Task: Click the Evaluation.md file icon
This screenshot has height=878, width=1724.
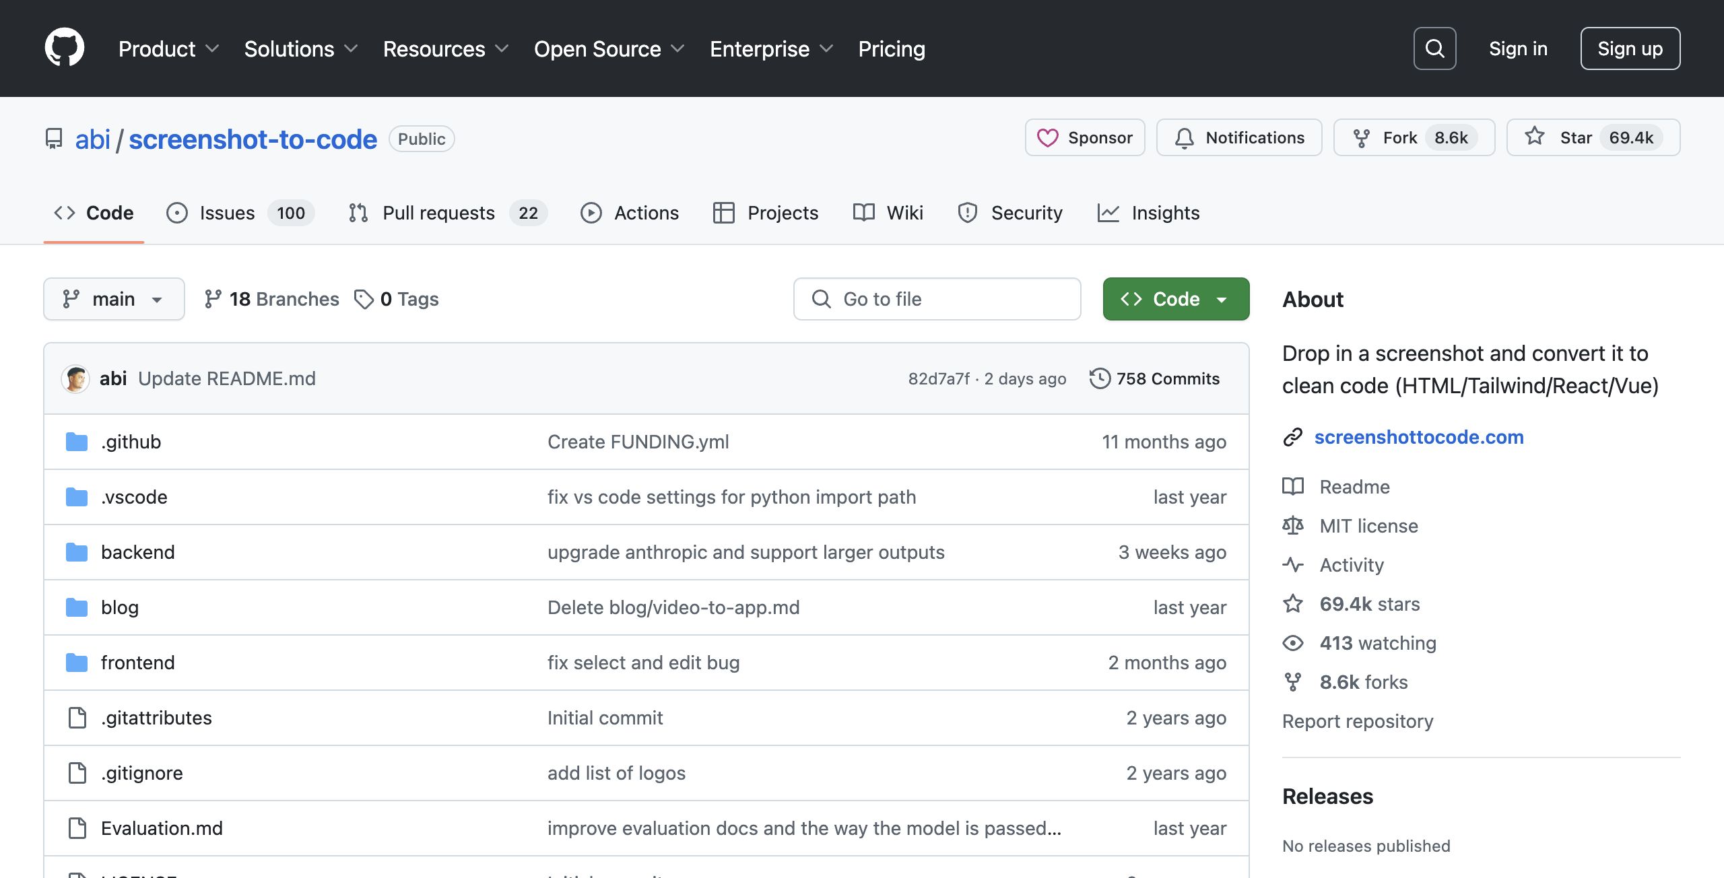Action: pyautogui.click(x=77, y=828)
